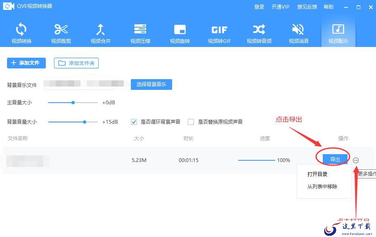Open the 视频转换 video convert tool
The height and width of the screenshot is (237, 376).
tap(21, 33)
